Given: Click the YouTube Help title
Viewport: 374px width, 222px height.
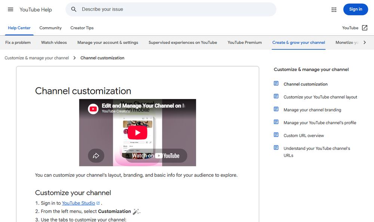Looking at the screenshot, I should tap(36, 10).
